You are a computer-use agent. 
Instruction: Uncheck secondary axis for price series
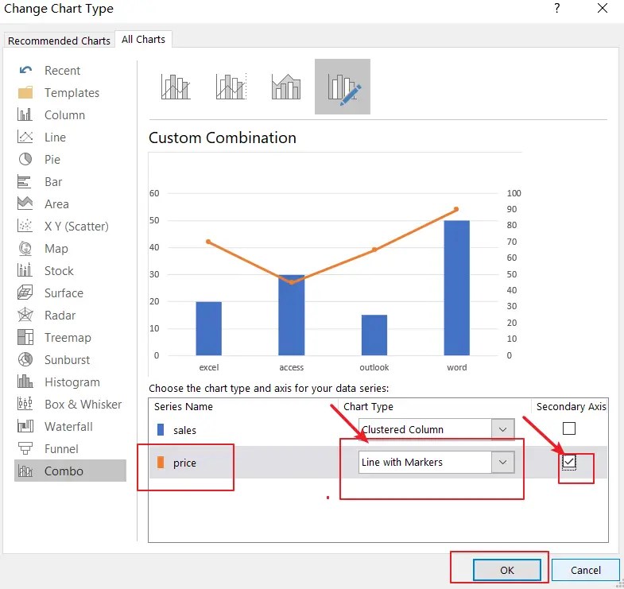569,462
